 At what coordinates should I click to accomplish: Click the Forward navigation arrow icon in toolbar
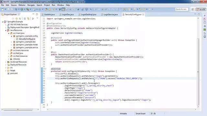tap(149, 9)
